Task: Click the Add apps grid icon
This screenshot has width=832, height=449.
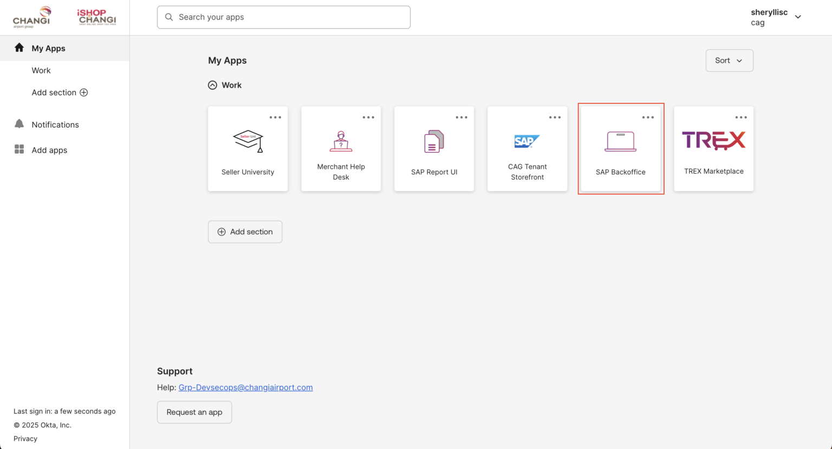Action: [x=19, y=149]
